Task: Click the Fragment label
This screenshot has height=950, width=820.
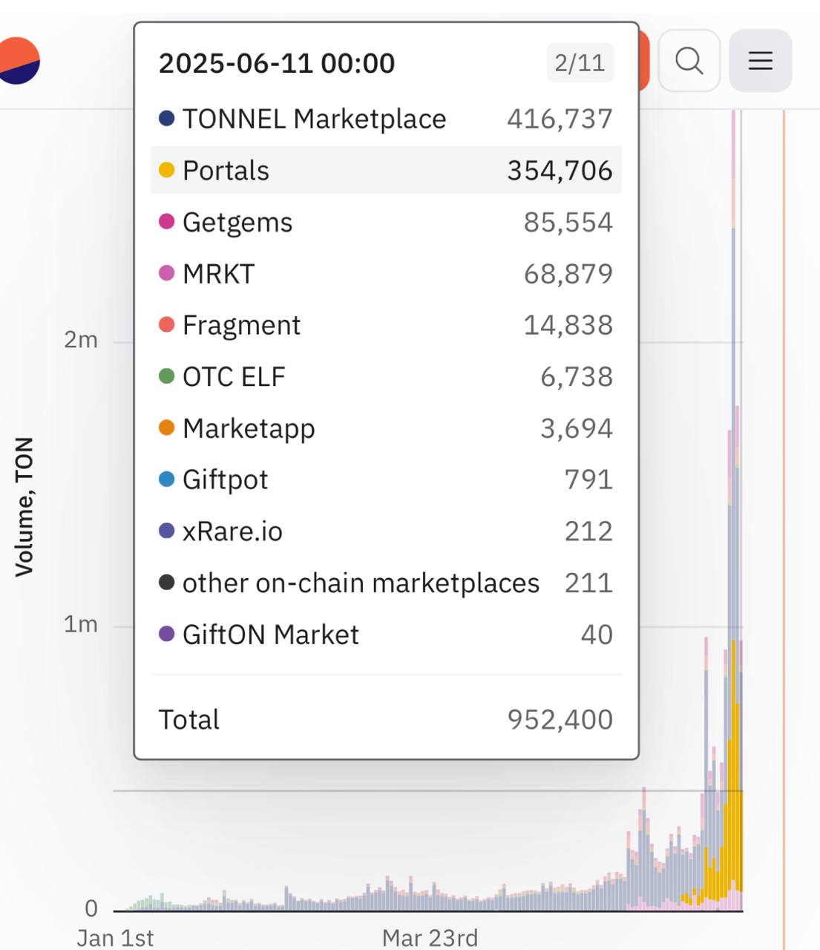Action: (x=242, y=325)
